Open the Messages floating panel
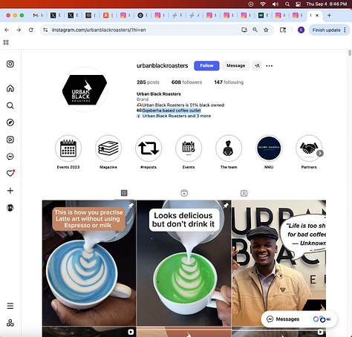This screenshot has width=352, height=337. [x=299, y=319]
